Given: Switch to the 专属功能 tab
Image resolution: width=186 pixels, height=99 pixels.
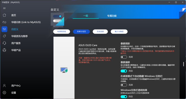Looking at the screenshot, I should (x=112, y=16).
